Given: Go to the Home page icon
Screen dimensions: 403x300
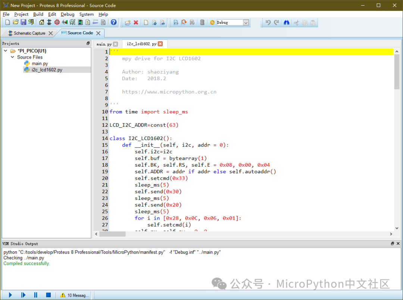Looking at the screenshot, I should 41,22.
